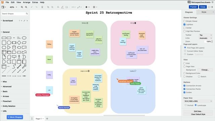Toggle appearance sun icon top right

213,2
